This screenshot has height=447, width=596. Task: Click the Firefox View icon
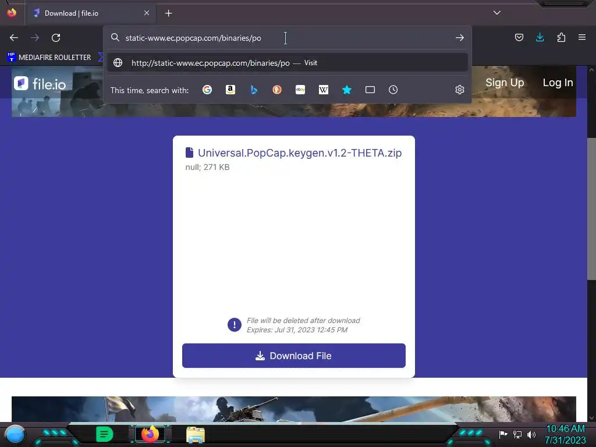[x=12, y=13]
